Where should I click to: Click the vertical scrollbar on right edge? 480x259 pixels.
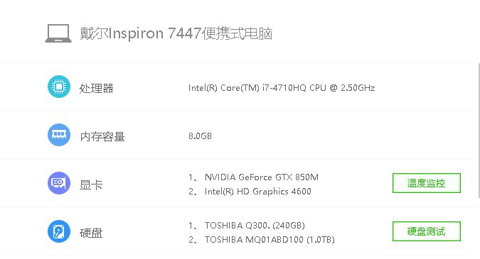pyautogui.click(x=479, y=131)
